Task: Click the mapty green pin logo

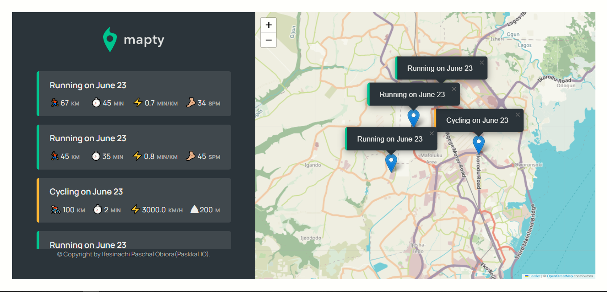Action: click(x=110, y=40)
